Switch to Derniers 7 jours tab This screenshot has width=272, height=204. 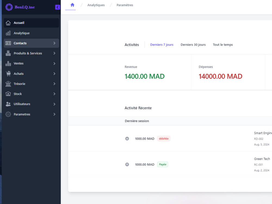(x=162, y=45)
